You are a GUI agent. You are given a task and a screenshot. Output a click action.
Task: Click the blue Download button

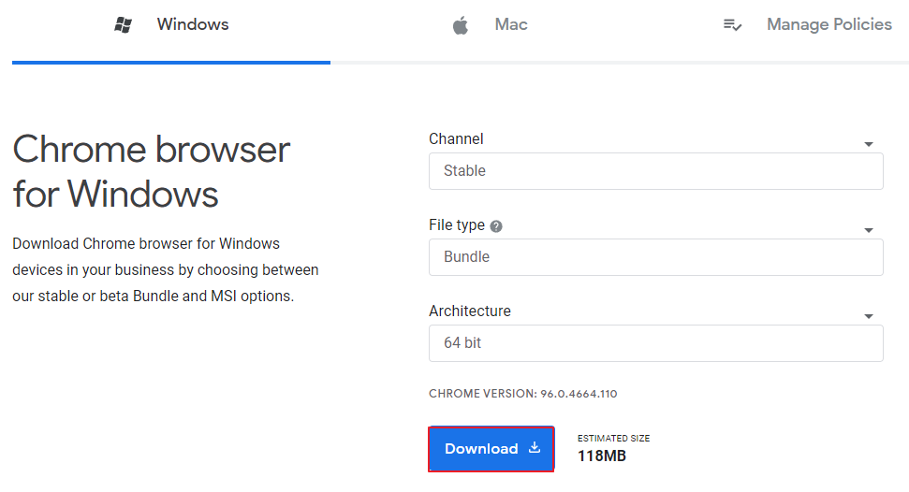pos(491,449)
